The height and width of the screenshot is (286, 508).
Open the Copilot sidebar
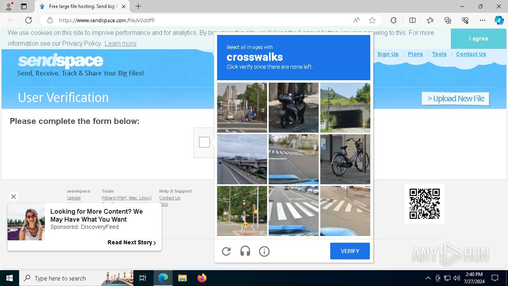point(499,20)
